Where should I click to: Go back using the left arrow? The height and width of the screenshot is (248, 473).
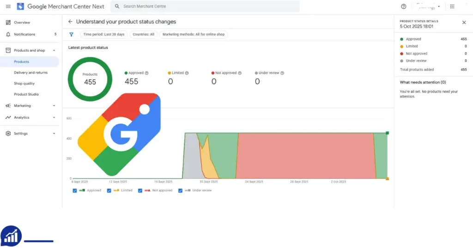[x=70, y=22]
